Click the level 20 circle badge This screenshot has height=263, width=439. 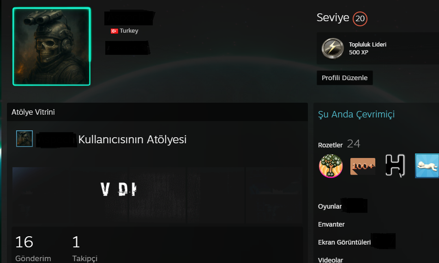[360, 19]
